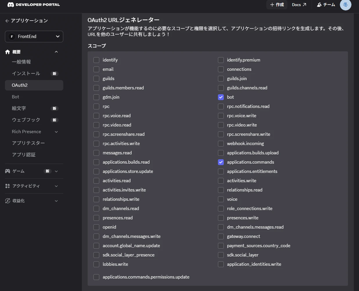The height and width of the screenshot is (291, 359).
Task: Click the game controller icon for ゲーム
Action: click(x=8, y=171)
